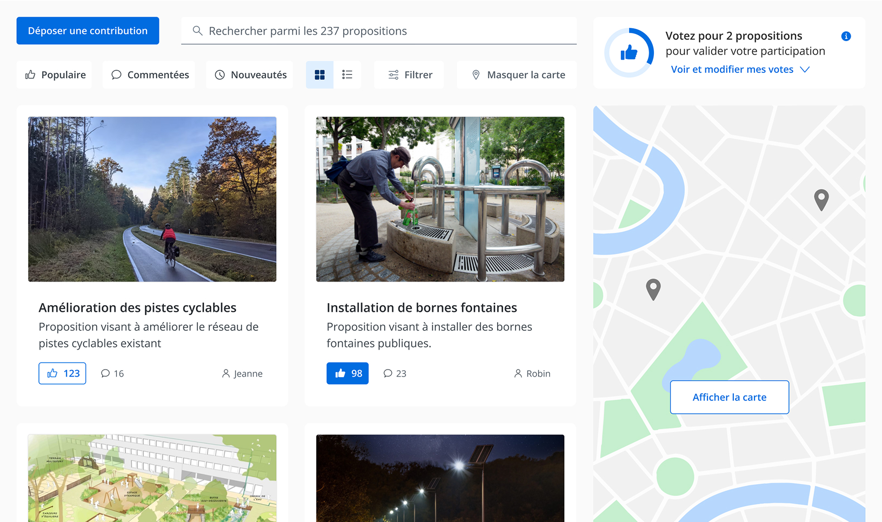Open comments on the fountains proposal

pos(395,373)
